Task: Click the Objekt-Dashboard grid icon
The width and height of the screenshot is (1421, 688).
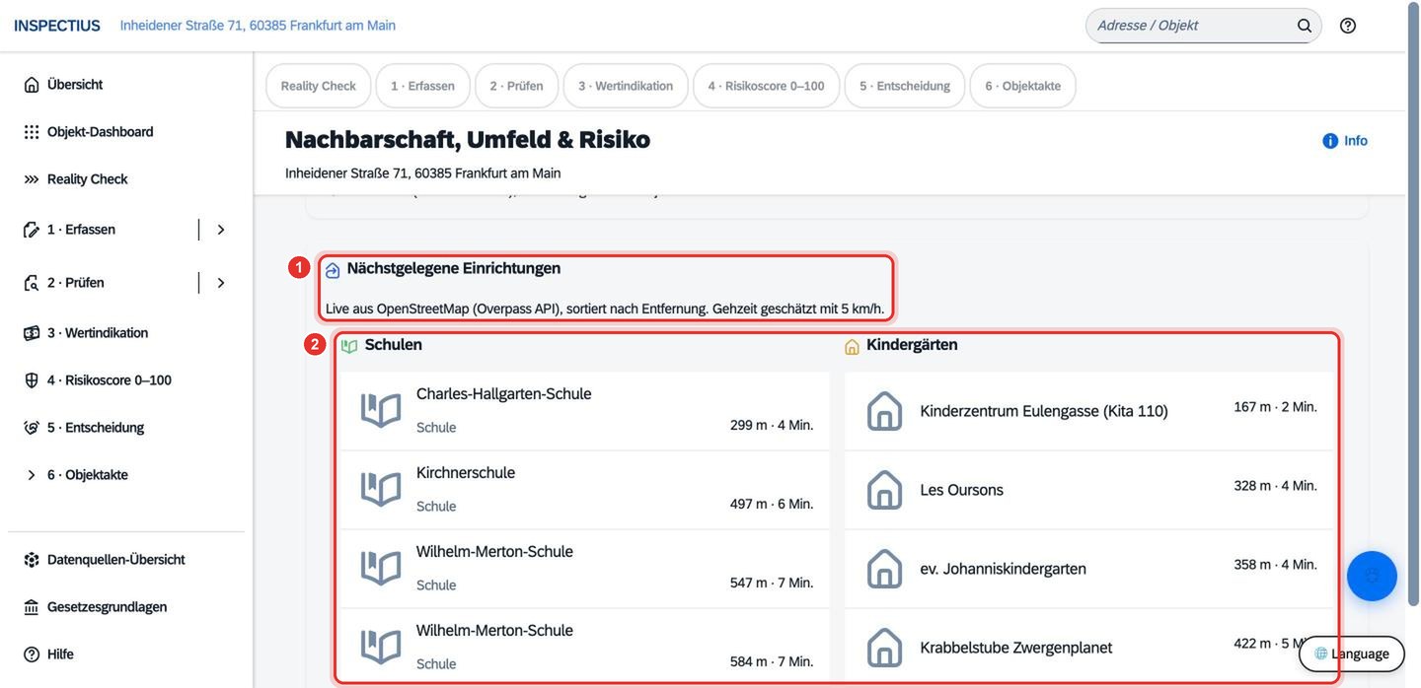Action: click(x=32, y=132)
